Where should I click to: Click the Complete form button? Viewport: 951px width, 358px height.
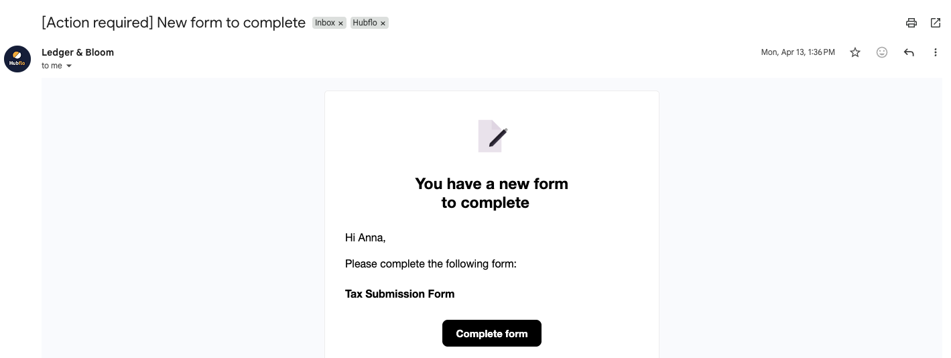click(492, 333)
